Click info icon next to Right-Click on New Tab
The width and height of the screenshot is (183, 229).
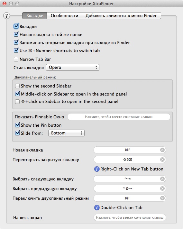coord(97,169)
